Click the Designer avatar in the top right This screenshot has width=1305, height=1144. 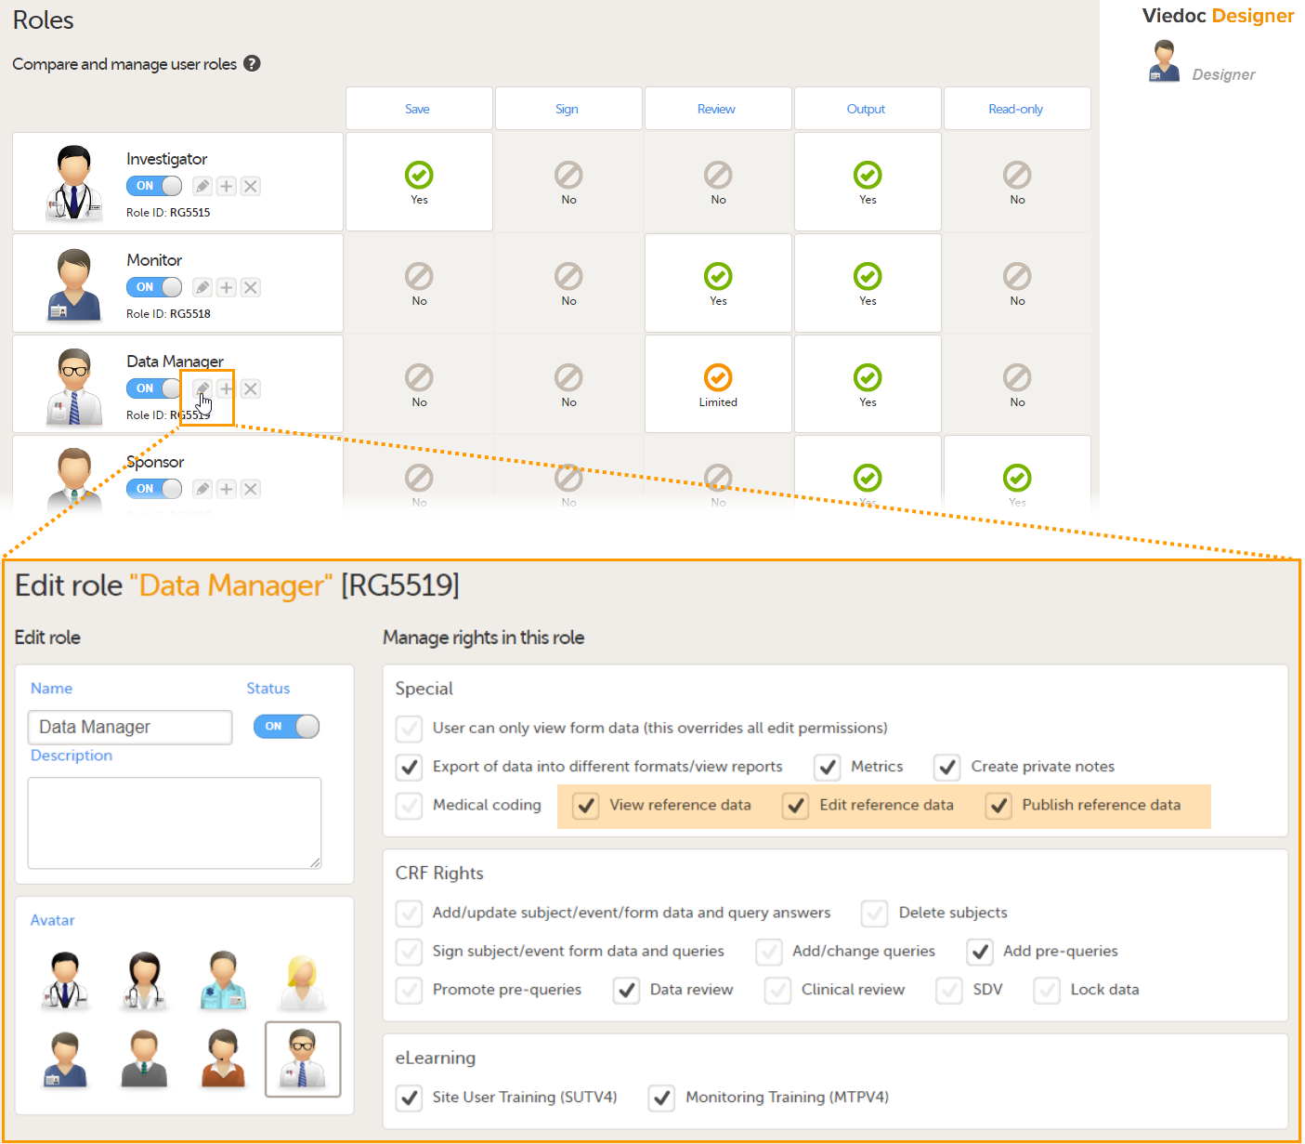click(x=1165, y=59)
